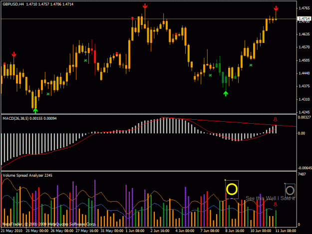Click the green cross marker under the 10 Jun candles
The height and width of the screenshot is (234, 312).
tap(251, 65)
